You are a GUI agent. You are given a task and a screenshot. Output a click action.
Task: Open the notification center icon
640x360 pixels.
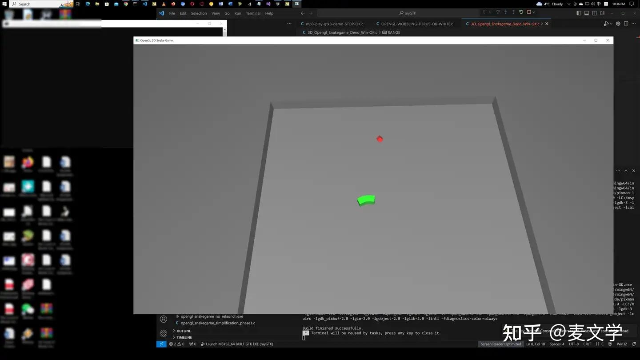click(632, 4)
